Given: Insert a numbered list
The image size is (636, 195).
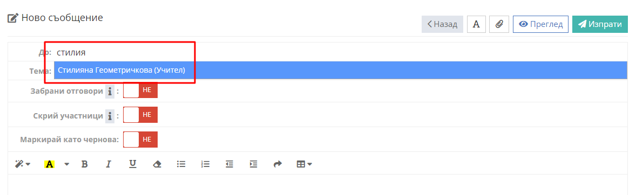Looking at the screenshot, I should (205, 164).
